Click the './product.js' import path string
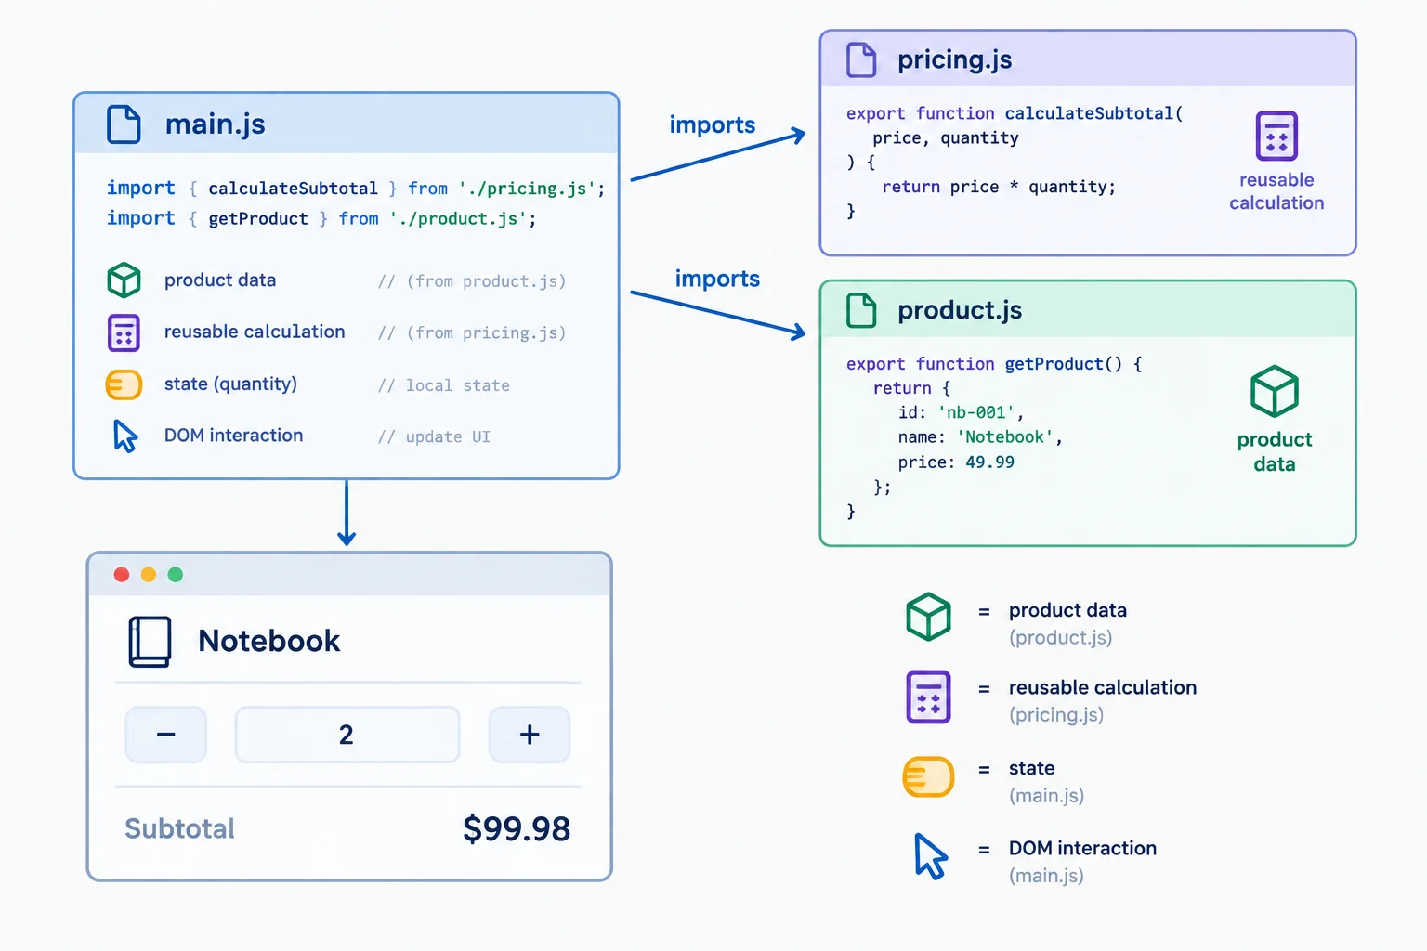The height and width of the screenshot is (951, 1427). 458,219
